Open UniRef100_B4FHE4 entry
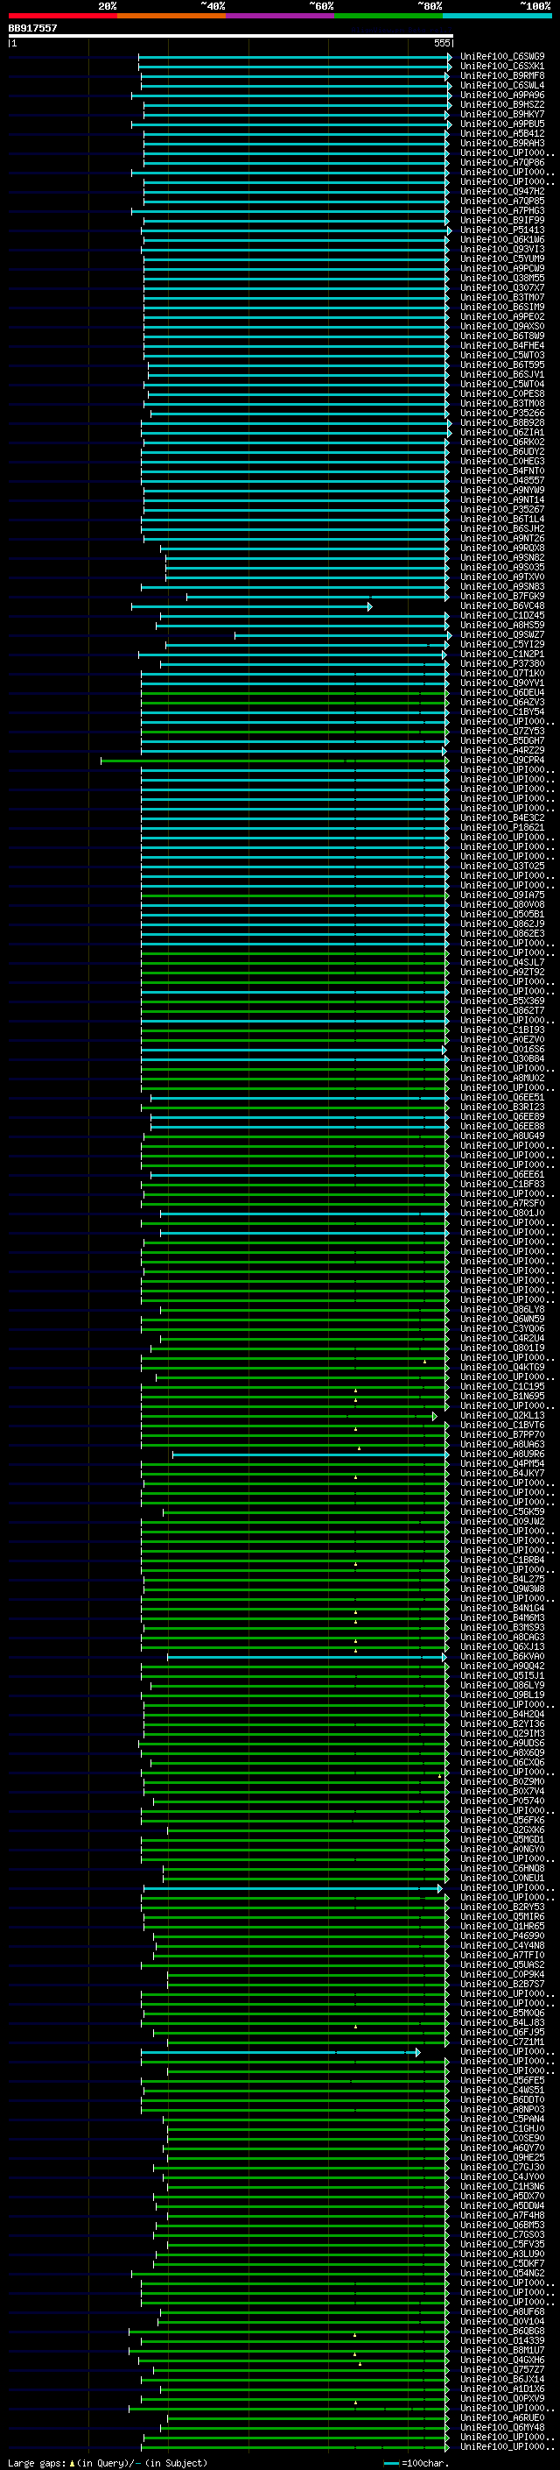 click(502, 345)
